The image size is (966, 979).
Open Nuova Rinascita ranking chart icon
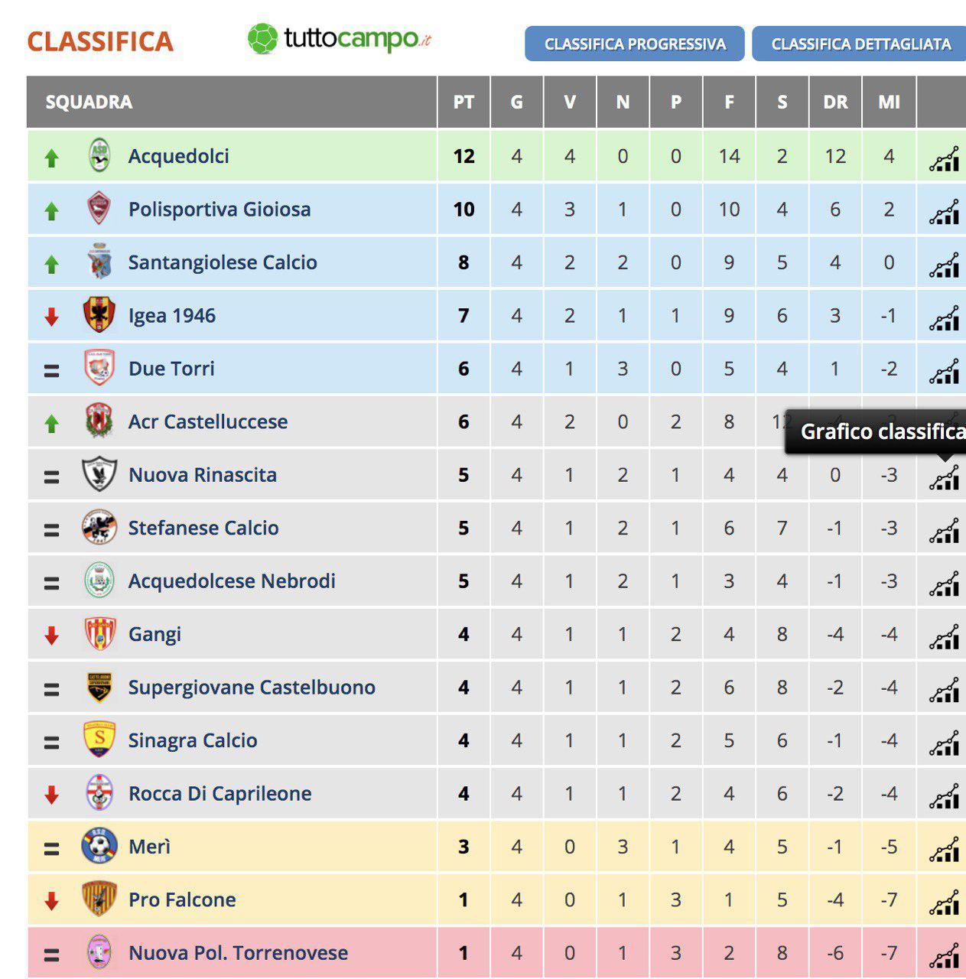[x=944, y=478]
